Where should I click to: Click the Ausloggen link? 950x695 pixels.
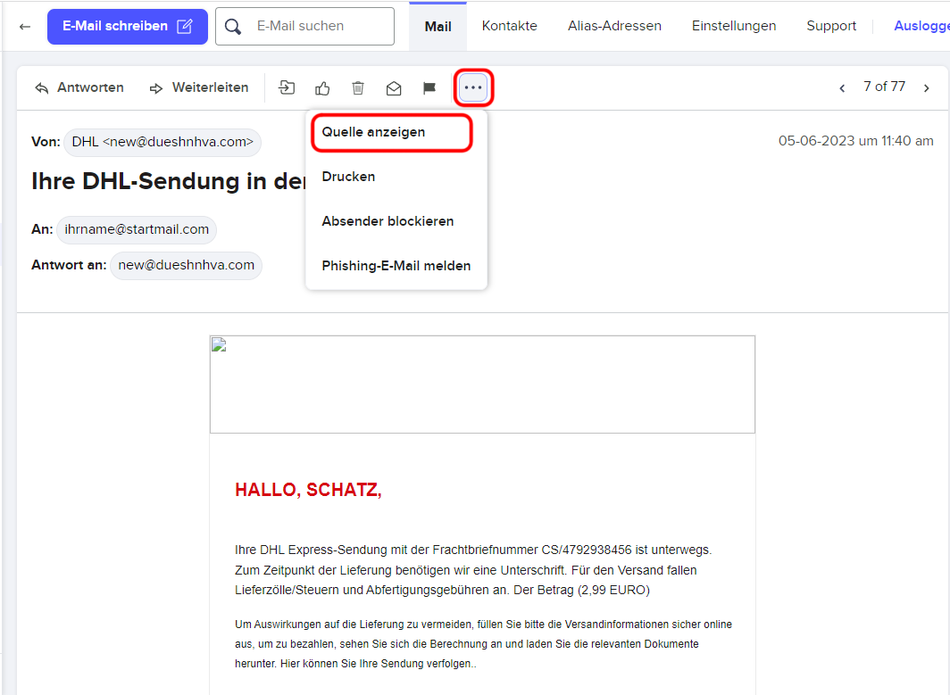pyautogui.click(x=921, y=26)
